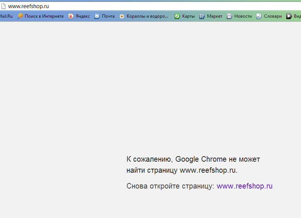Click the Почта envelope icon
301x218 pixels.
coord(97,16)
